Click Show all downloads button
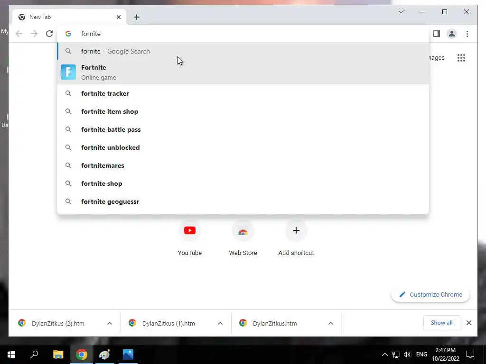This screenshot has height=364, width=486. [x=441, y=323]
